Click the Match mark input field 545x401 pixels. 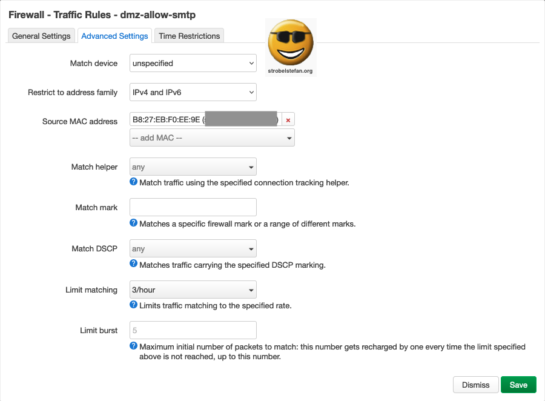point(193,207)
